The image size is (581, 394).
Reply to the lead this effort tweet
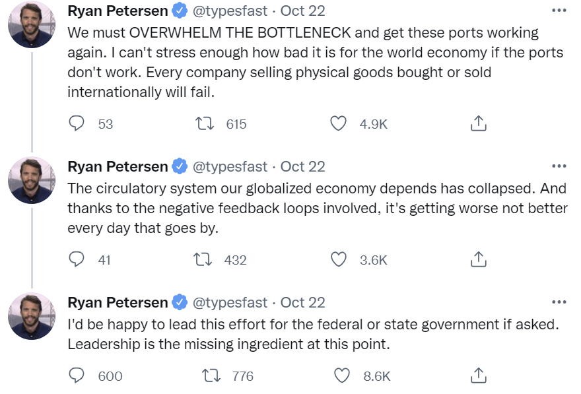[x=77, y=376]
